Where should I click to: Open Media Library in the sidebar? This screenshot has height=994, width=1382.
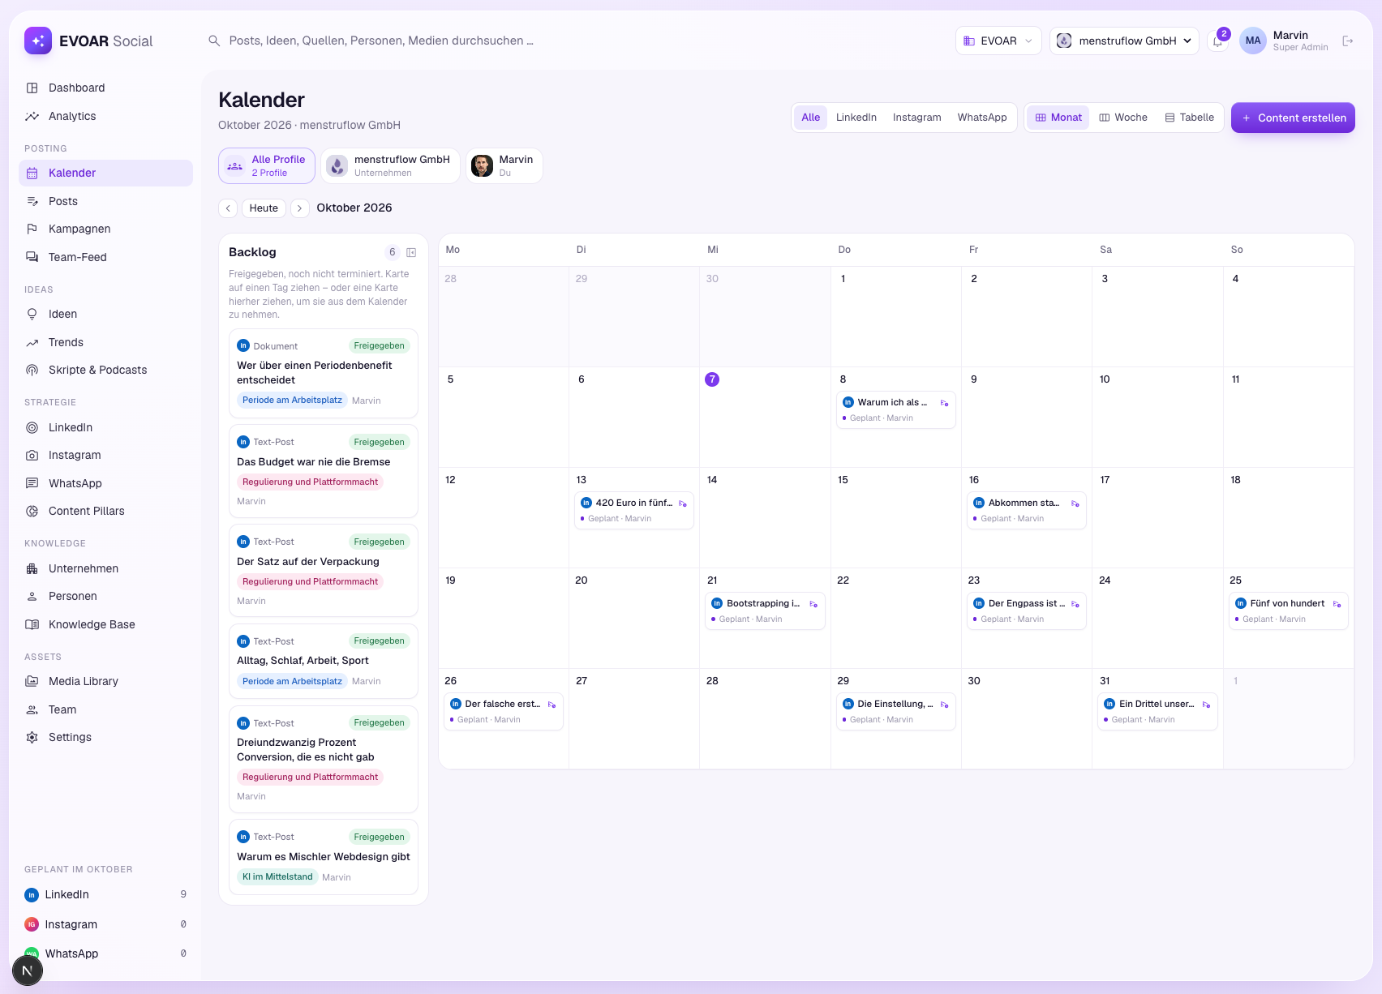click(x=105, y=681)
